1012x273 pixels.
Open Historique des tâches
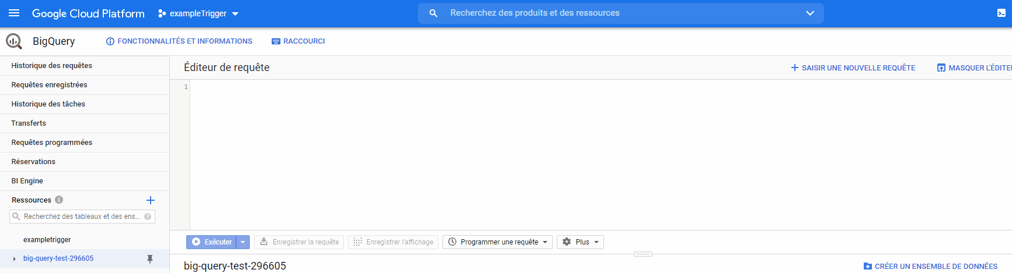point(85,104)
